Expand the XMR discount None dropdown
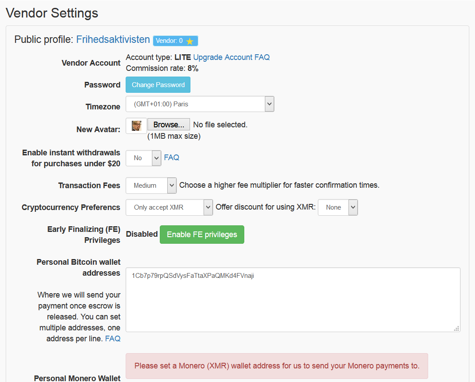 (338, 207)
